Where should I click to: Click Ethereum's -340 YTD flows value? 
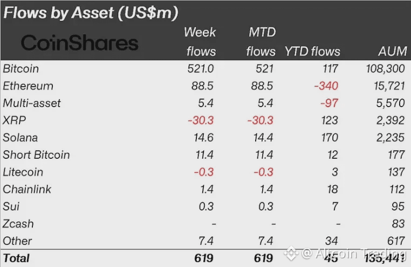point(326,86)
